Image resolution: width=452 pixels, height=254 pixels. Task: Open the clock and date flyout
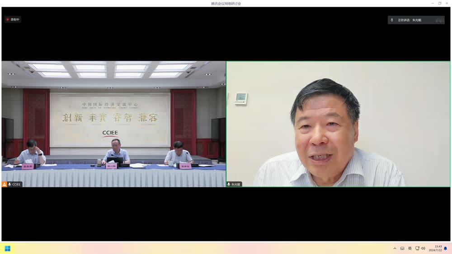pos(435,248)
